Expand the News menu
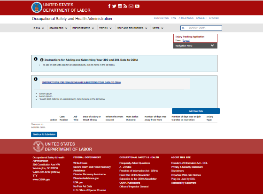 coord(158,28)
